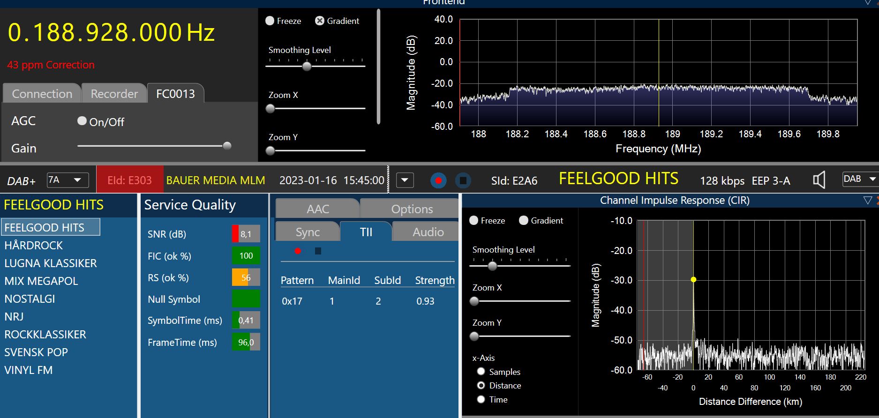Open the 7A channel dropdown
Image resolution: width=879 pixels, height=418 pixels.
pyautogui.click(x=68, y=180)
